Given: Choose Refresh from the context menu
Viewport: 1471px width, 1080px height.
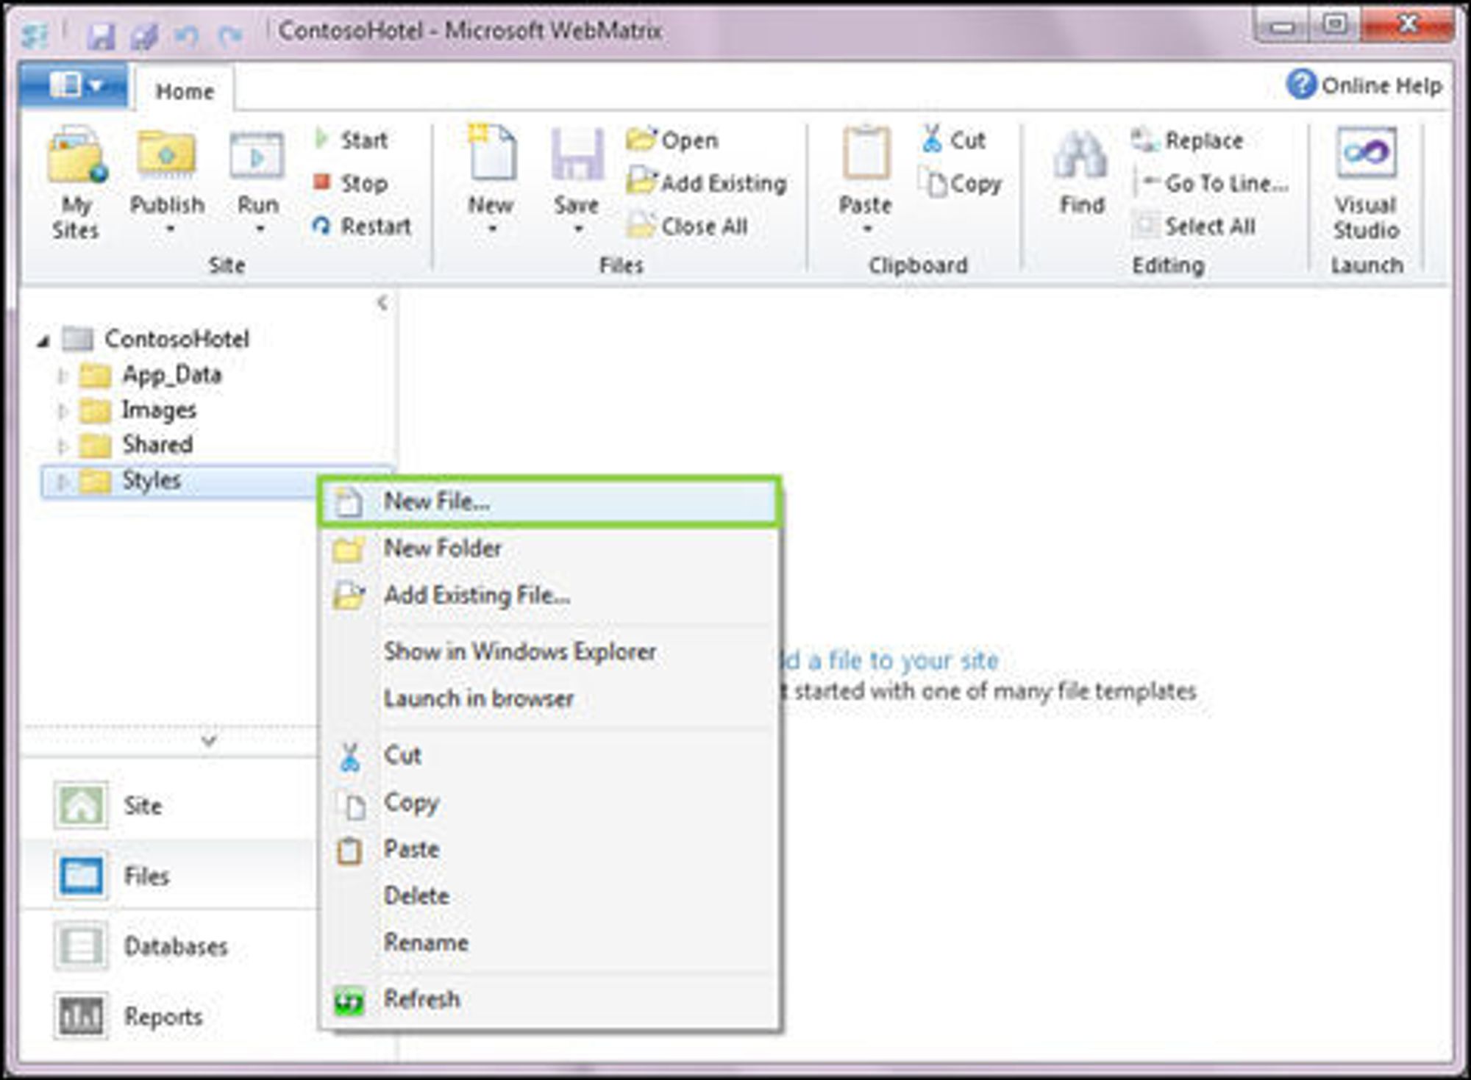Looking at the screenshot, I should [x=549, y=999].
